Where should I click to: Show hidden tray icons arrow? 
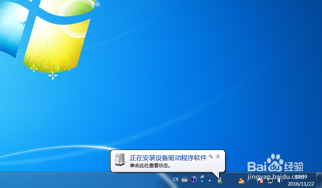click(210, 180)
